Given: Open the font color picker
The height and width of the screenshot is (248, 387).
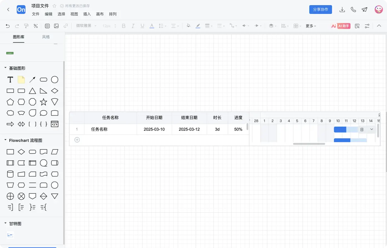Looking at the screenshot, I should 151,26.
